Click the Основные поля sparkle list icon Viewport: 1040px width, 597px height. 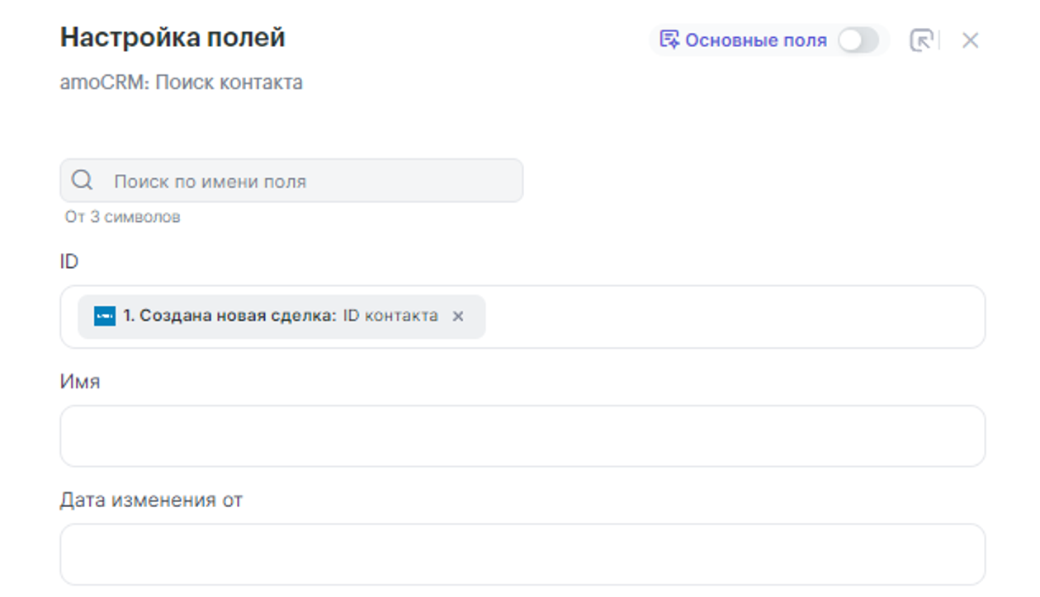tap(669, 40)
